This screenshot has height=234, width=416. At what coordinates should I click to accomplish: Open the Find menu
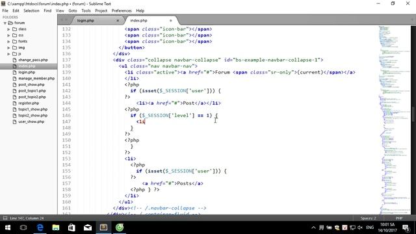coord(47,11)
